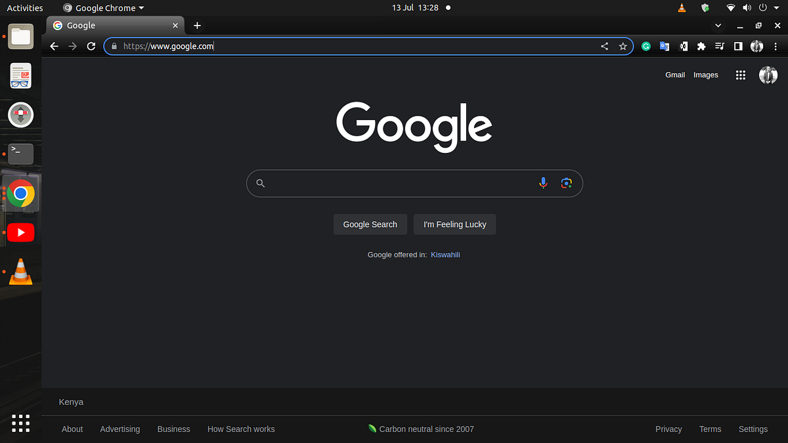This screenshot has width=788, height=443.
Task: Search by voice using the microphone icon
Action: (x=543, y=183)
